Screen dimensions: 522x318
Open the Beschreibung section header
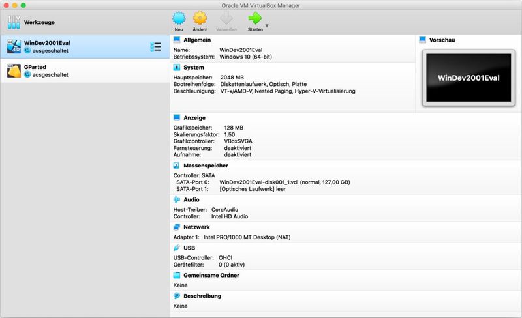pos(202,296)
